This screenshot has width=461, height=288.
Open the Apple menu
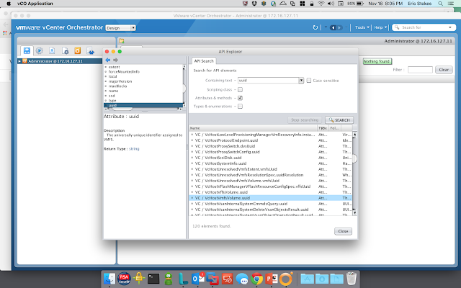coord(9,4)
